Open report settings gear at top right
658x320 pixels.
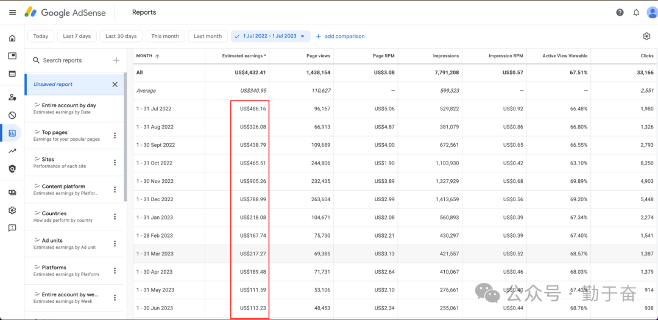[x=646, y=37]
